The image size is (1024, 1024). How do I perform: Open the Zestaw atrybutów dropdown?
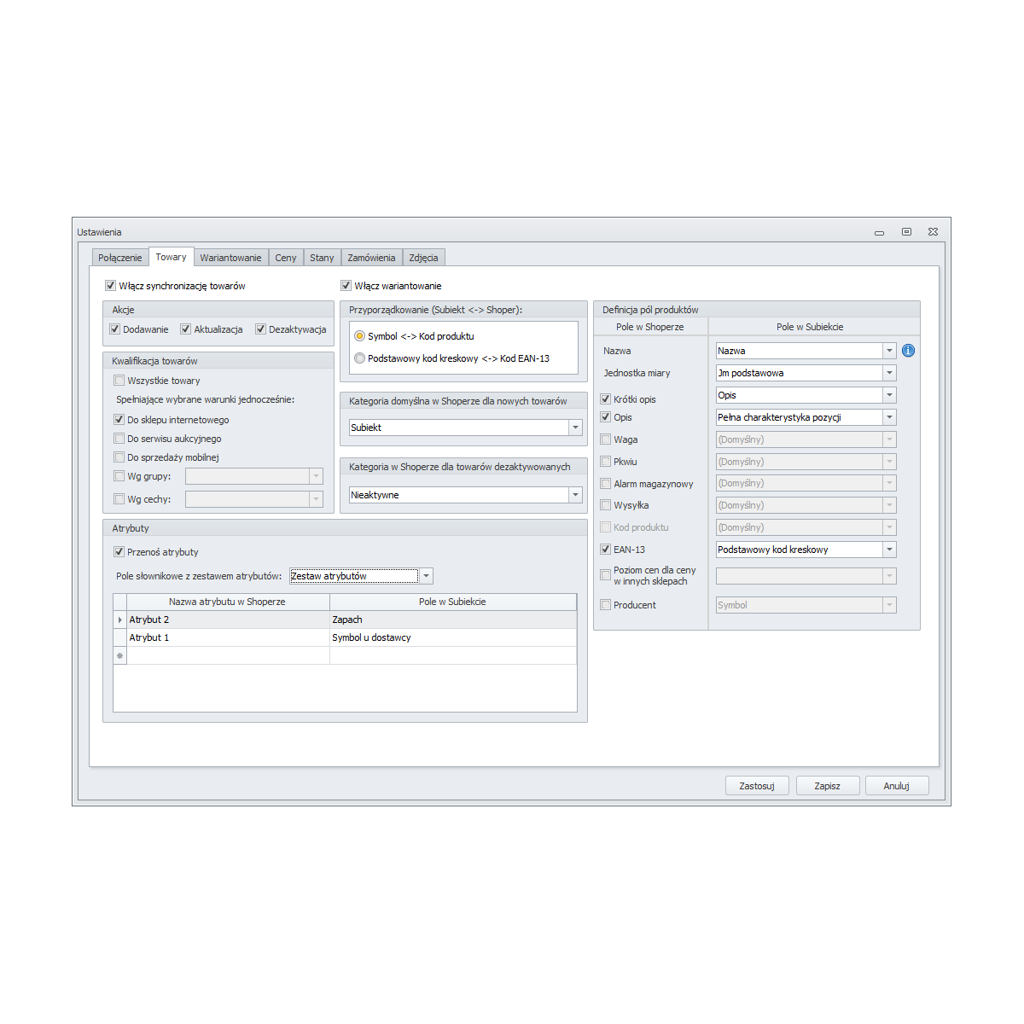point(426,576)
